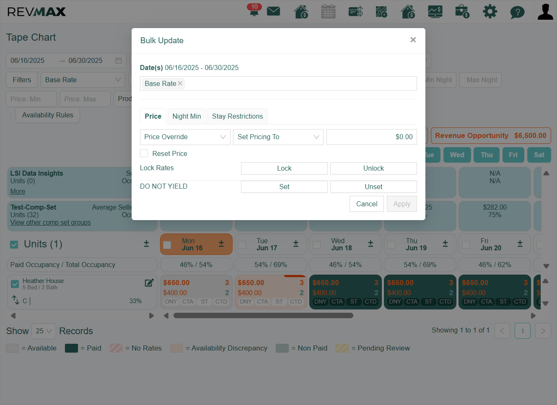
Task: Open the calendar grid icon in header
Action: click(x=328, y=11)
